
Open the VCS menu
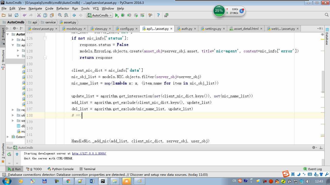tap(96, 8)
